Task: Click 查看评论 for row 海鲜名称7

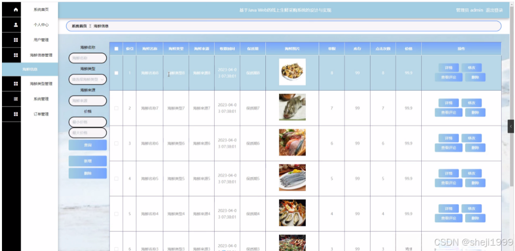Action: click(x=449, y=113)
